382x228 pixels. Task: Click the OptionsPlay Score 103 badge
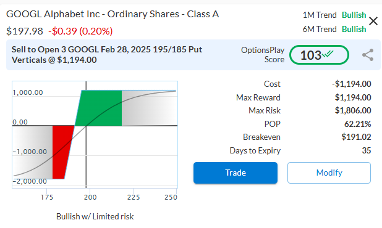tap(319, 55)
